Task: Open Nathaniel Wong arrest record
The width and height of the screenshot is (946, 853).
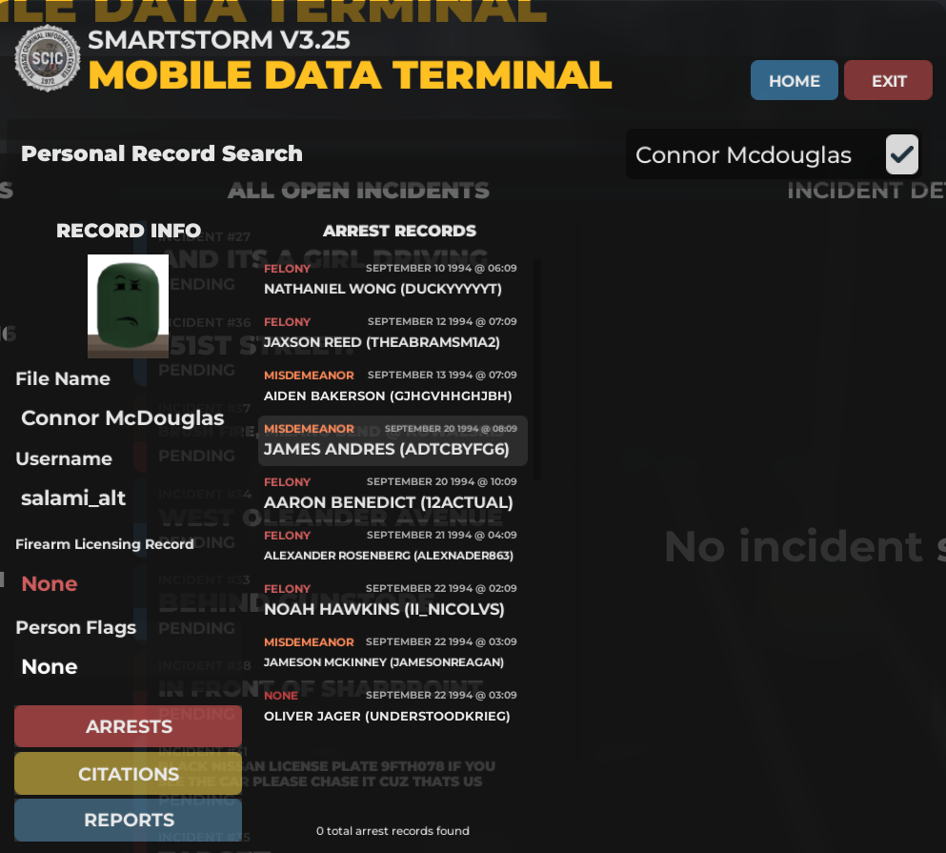Action: [x=391, y=279]
